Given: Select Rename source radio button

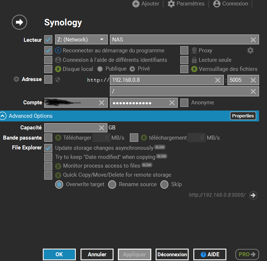Looking at the screenshot, I should point(112,185).
